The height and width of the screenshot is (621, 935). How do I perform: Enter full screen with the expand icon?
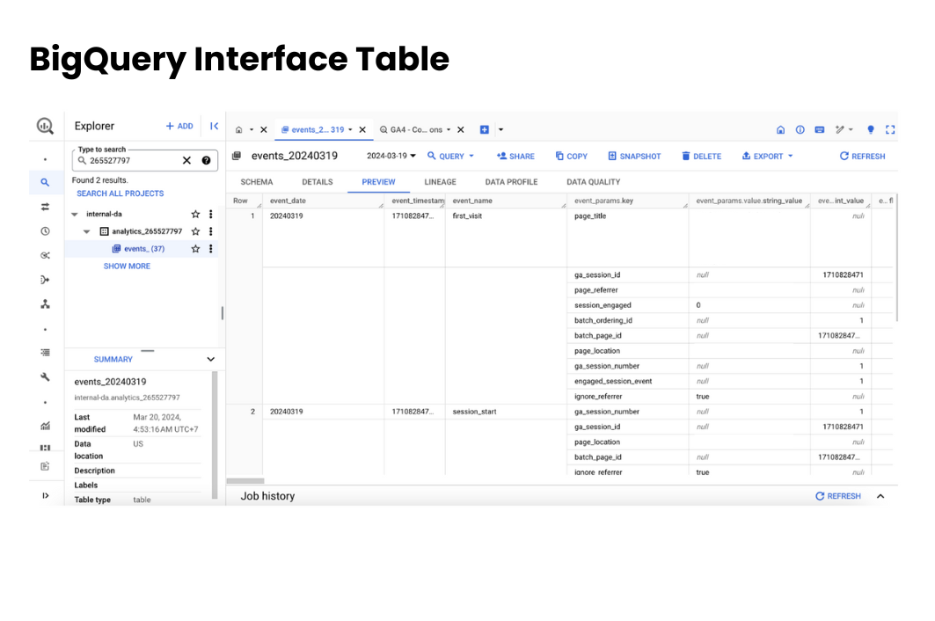point(890,129)
